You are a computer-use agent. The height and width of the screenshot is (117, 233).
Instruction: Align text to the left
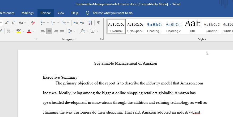click(43, 31)
